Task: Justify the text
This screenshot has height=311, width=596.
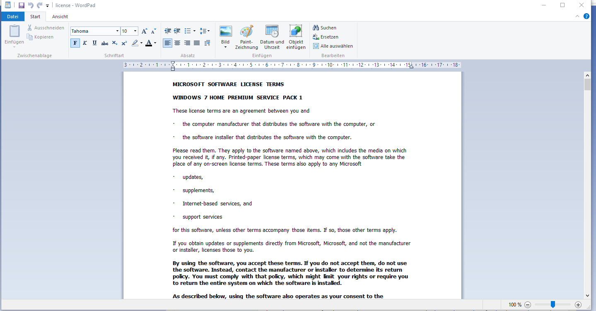Action: click(x=197, y=43)
